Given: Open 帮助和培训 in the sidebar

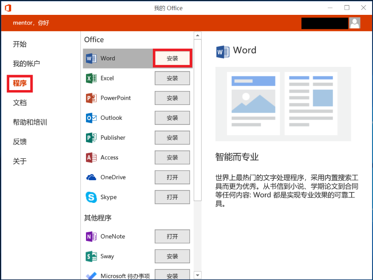Looking at the screenshot, I should (30, 122).
